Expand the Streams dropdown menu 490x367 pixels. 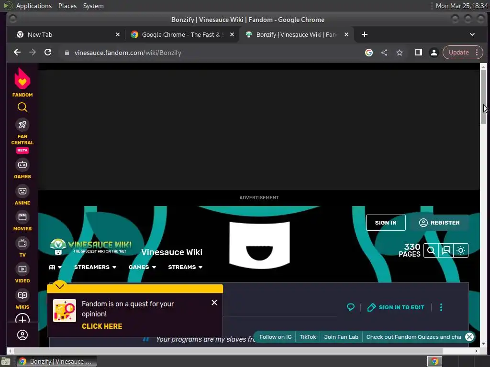185,267
